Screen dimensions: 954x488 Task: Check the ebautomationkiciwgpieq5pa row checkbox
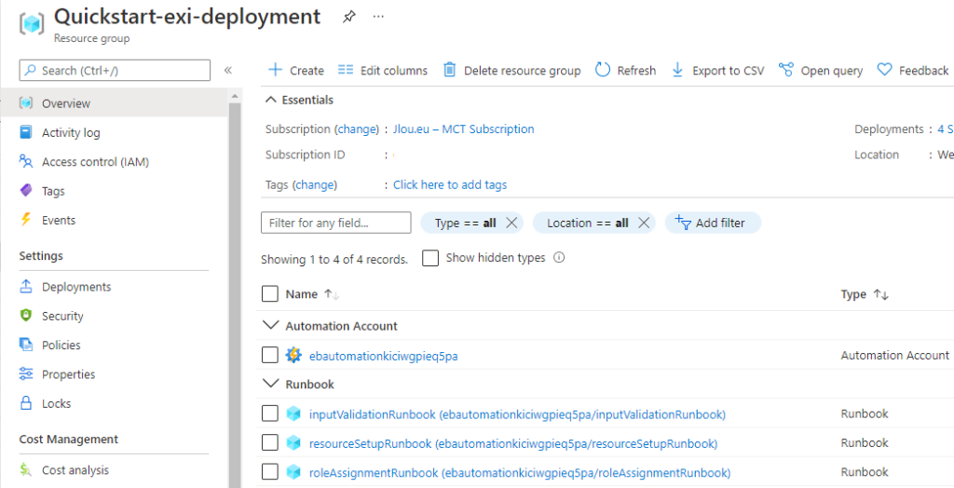pyautogui.click(x=269, y=355)
